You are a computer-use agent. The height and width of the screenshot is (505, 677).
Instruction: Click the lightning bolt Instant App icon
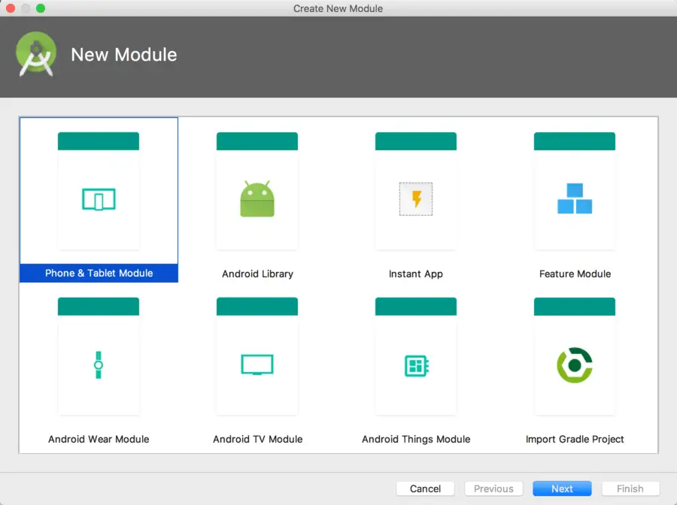(416, 198)
